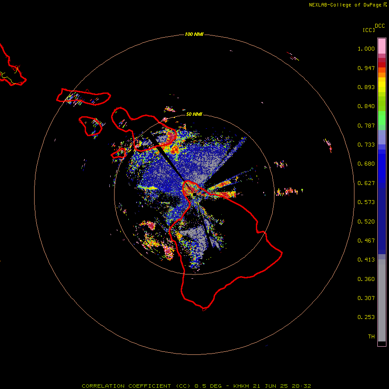Click the TH threshold label
Image resolution: width=389 pixels, height=389 pixels.
tap(371, 337)
